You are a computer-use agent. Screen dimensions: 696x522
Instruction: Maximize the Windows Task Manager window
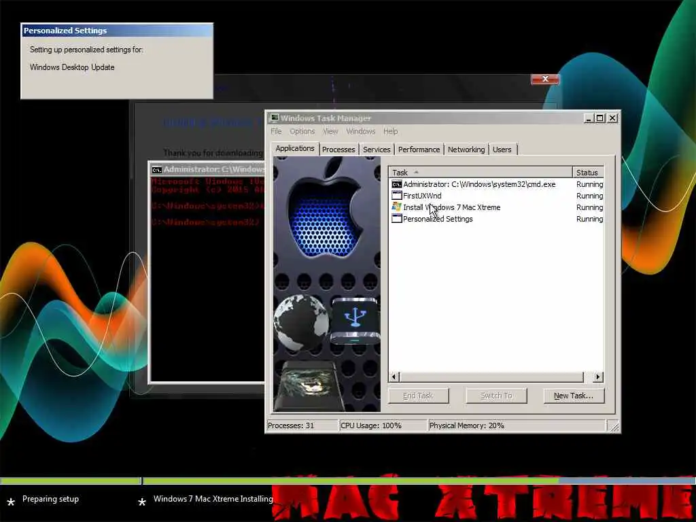point(599,118)
